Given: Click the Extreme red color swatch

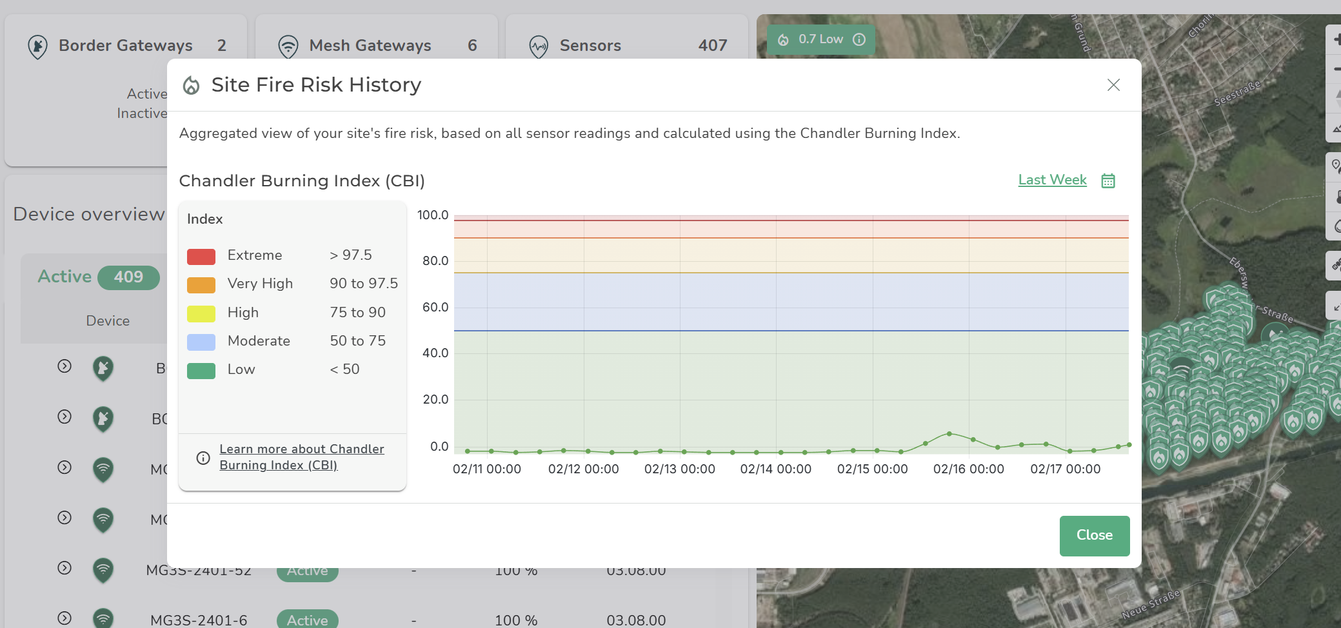Looking at the screenshot, I should [x=201, y=256].
